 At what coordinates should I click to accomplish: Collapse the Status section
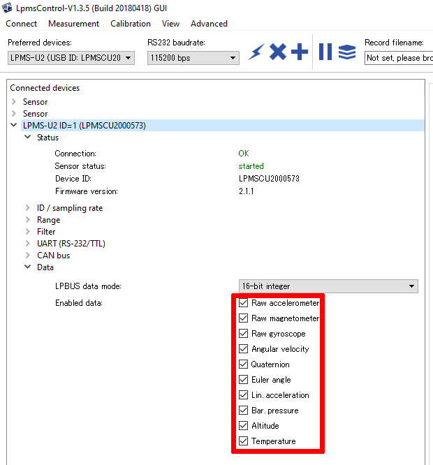[28, 138]
